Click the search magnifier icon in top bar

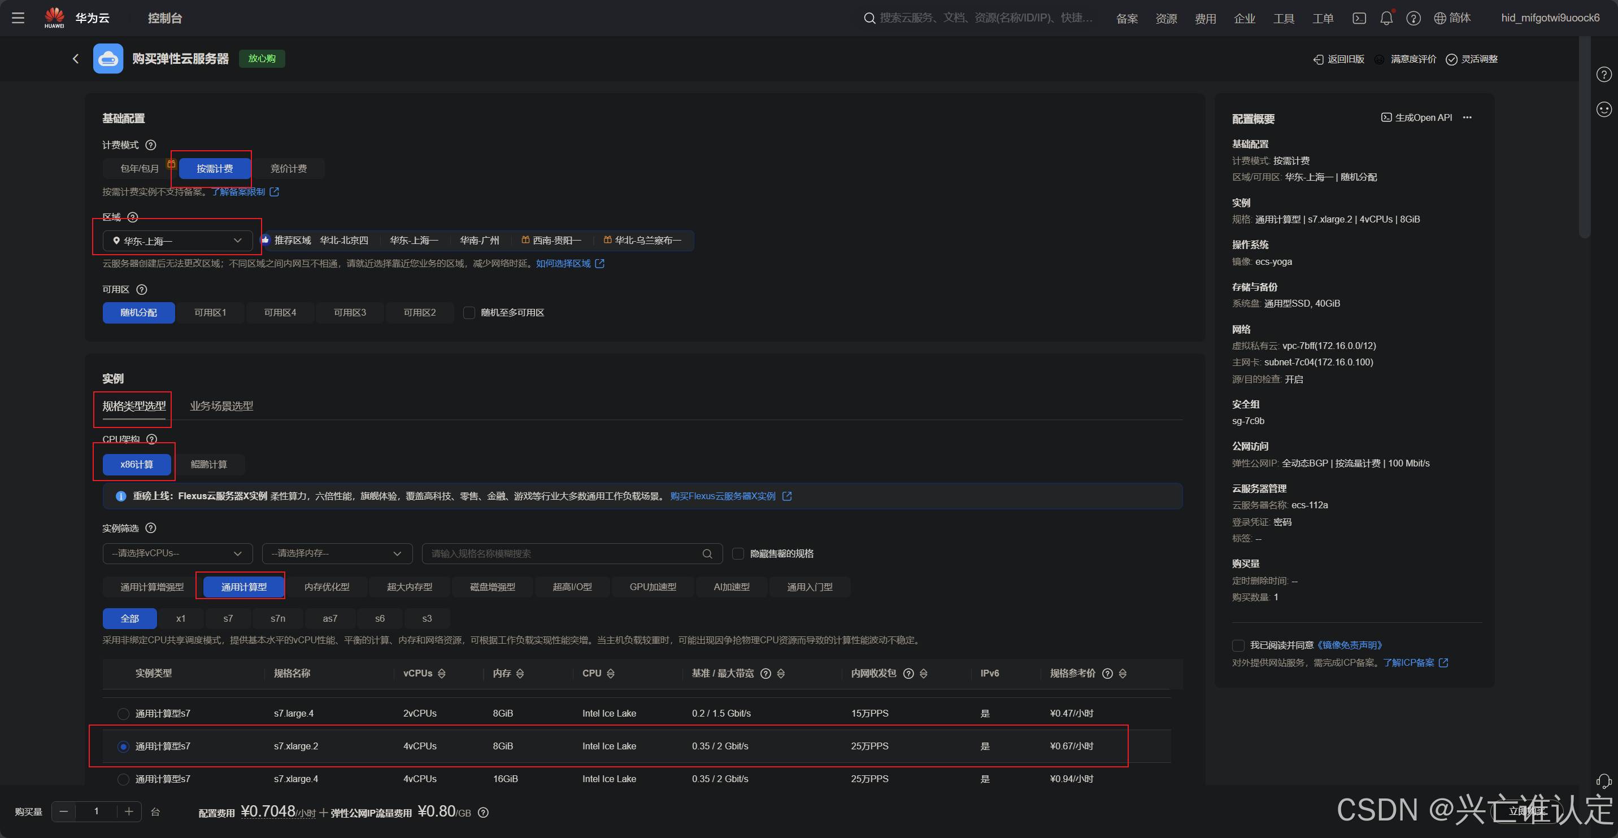869,18
